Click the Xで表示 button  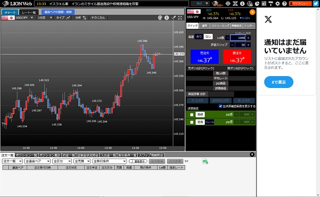pos(279,82)
